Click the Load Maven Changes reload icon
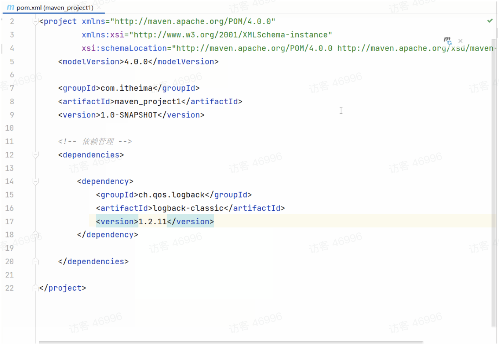Image resolution: width=499 pixels, height=345 pixels. 447,40
